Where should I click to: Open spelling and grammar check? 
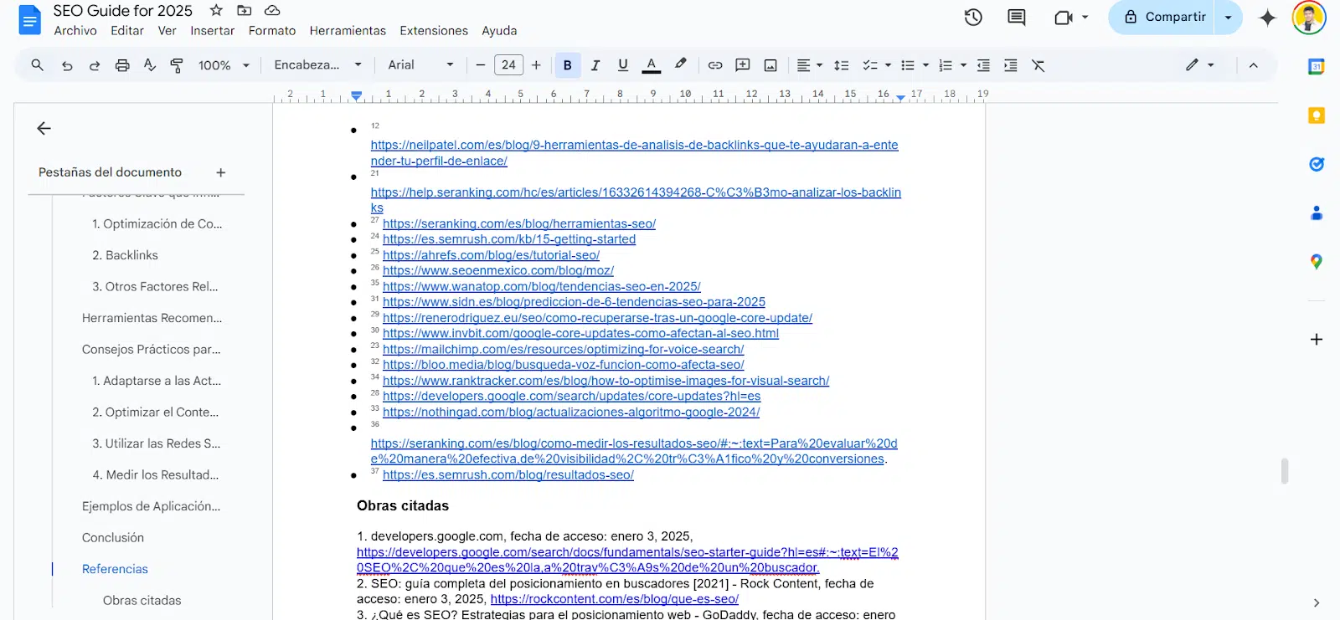pyautogui.click(x=150, y=65)
